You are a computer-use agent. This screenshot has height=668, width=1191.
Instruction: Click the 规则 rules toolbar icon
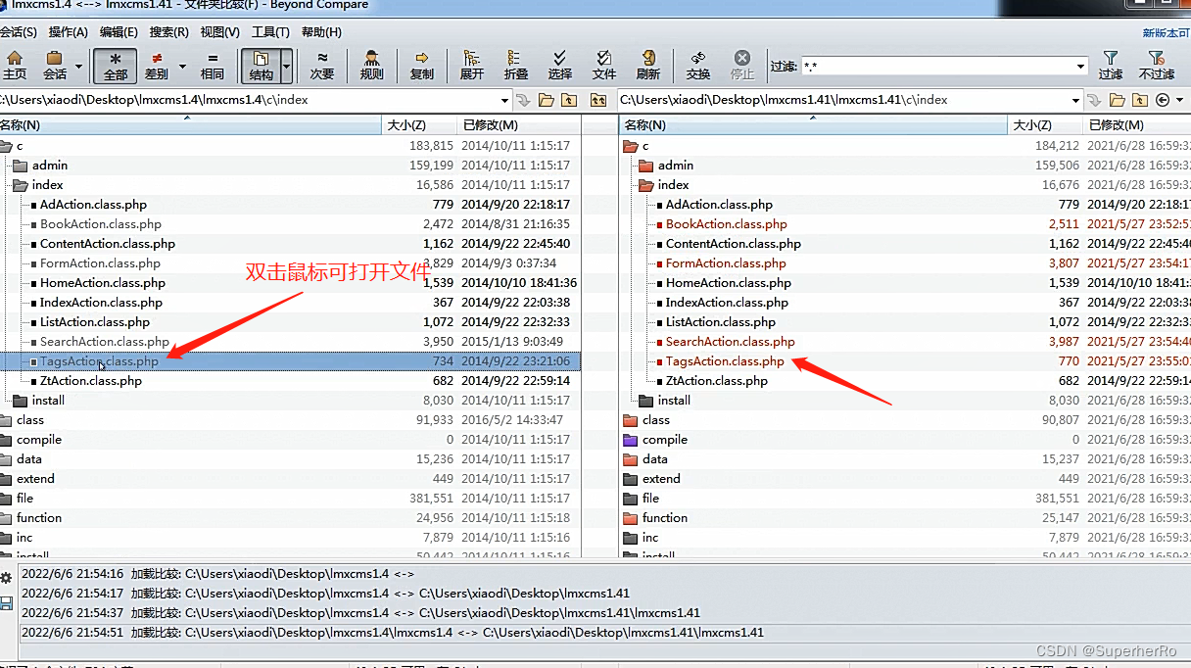click(x=372, y=65)
